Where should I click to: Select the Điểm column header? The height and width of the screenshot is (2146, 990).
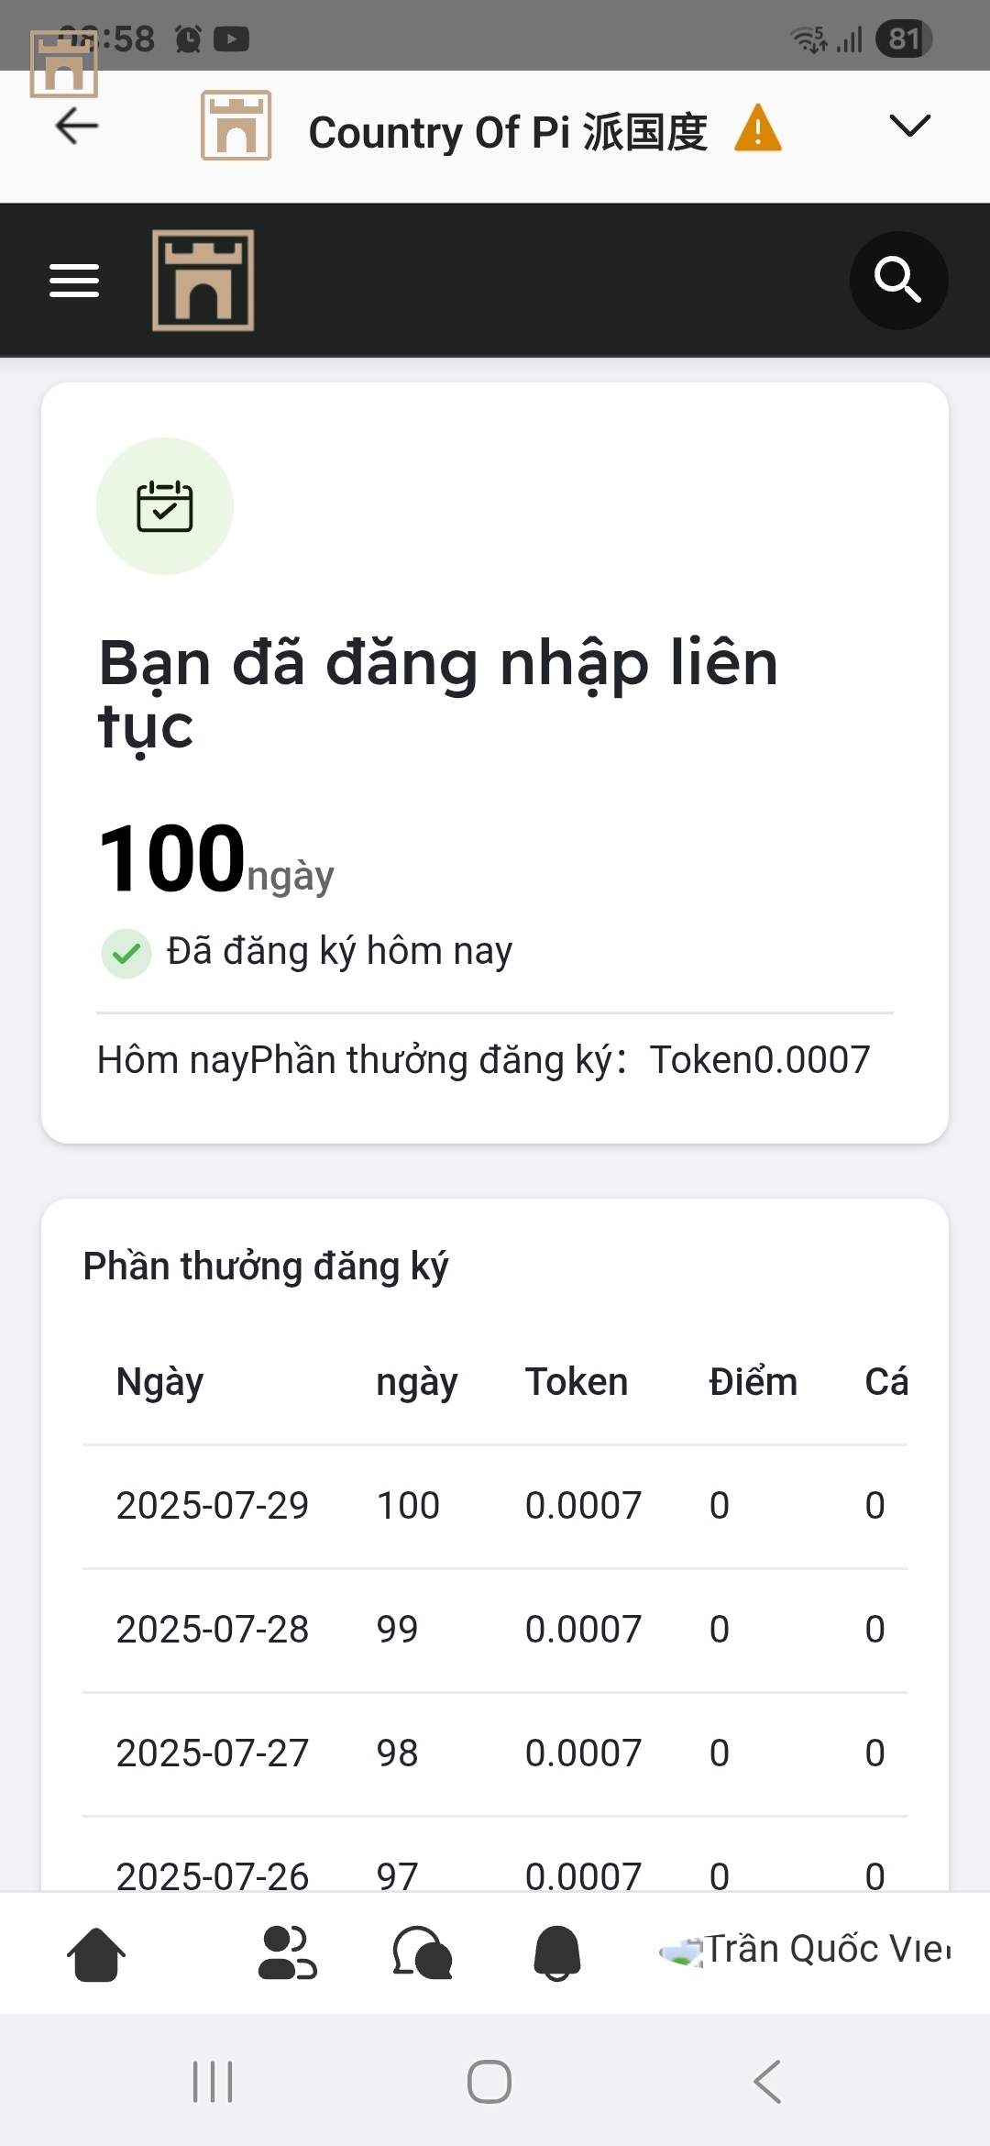(753, 1382)
